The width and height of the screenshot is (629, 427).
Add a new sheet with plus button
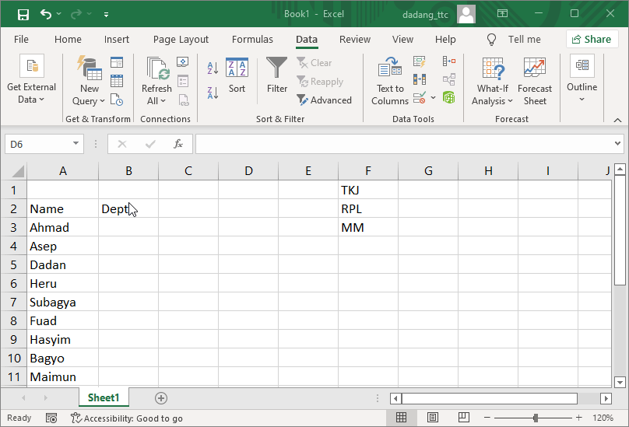tap(161, 397)
